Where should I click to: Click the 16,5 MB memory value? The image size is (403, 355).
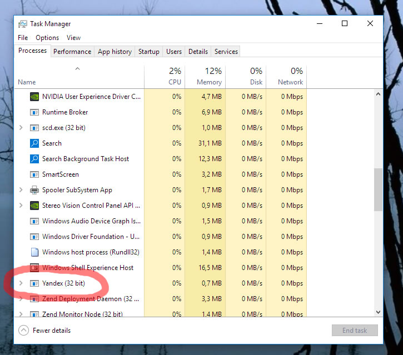[x=210, y=268]
